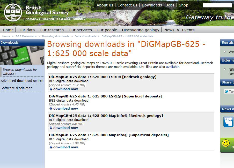The width and height of the screenshot is (234, 168).
Task: Select Advanced download search in sidebar
Action: (22, 81)
